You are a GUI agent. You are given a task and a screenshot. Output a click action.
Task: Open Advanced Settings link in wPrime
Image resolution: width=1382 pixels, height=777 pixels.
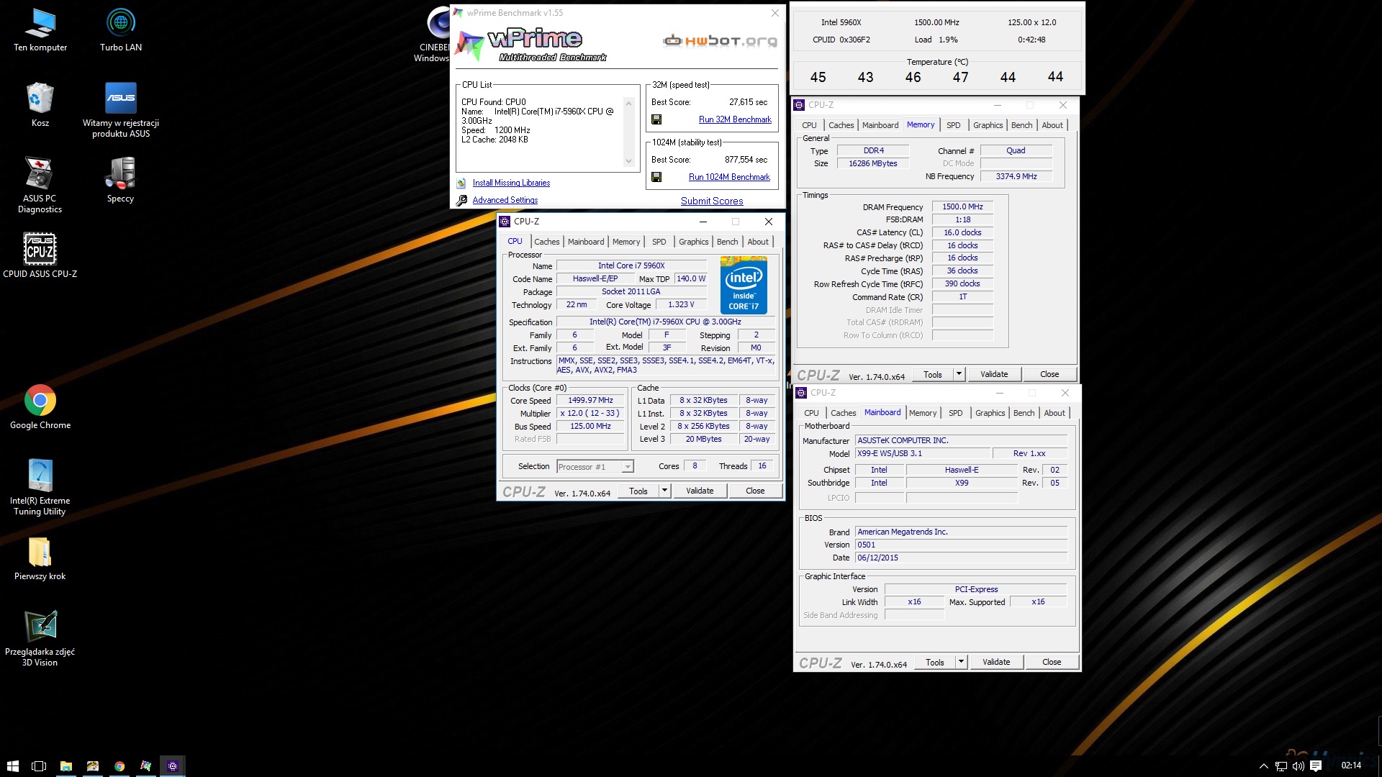tap(505, 200)
